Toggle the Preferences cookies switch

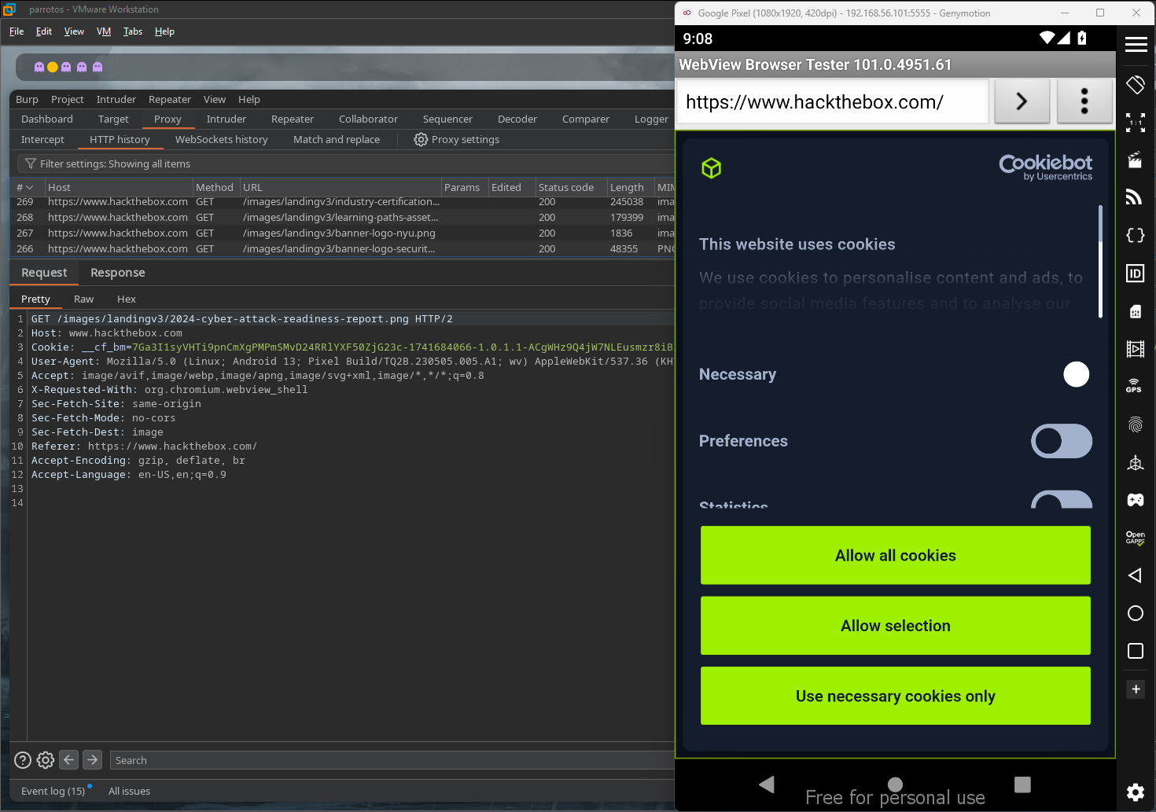click(1062, 441)
